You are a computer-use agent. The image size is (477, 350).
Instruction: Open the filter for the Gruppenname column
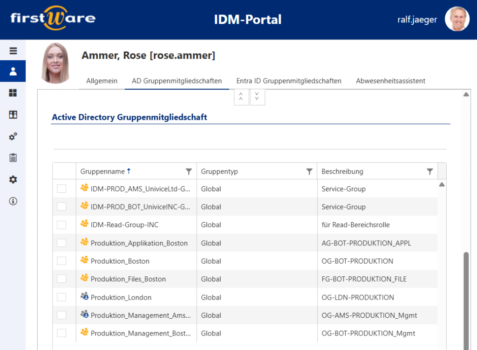pyautogui.click(x=188, y=171)
